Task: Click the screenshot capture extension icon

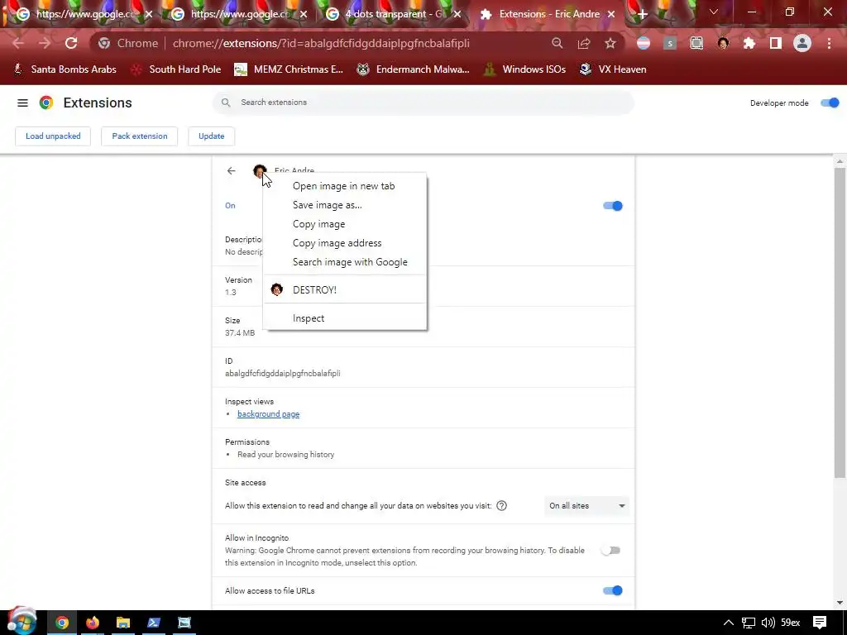Action: (696, 43)
